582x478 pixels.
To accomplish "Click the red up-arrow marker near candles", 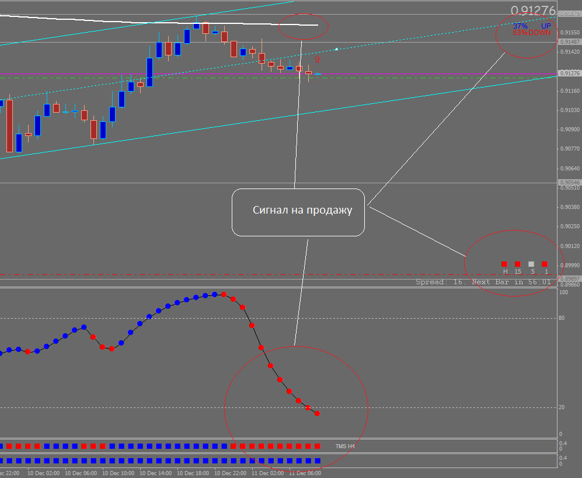I will click(x=318, y=59).
